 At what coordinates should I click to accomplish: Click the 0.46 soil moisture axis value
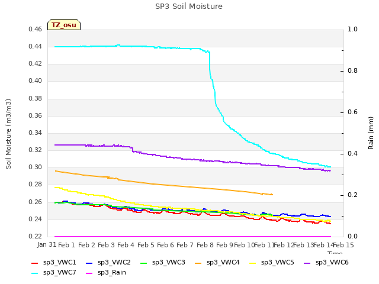tap(36, 30)
